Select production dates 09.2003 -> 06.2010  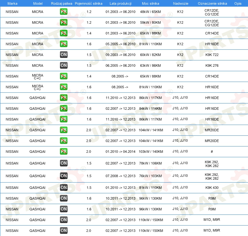tap(121, 55)
